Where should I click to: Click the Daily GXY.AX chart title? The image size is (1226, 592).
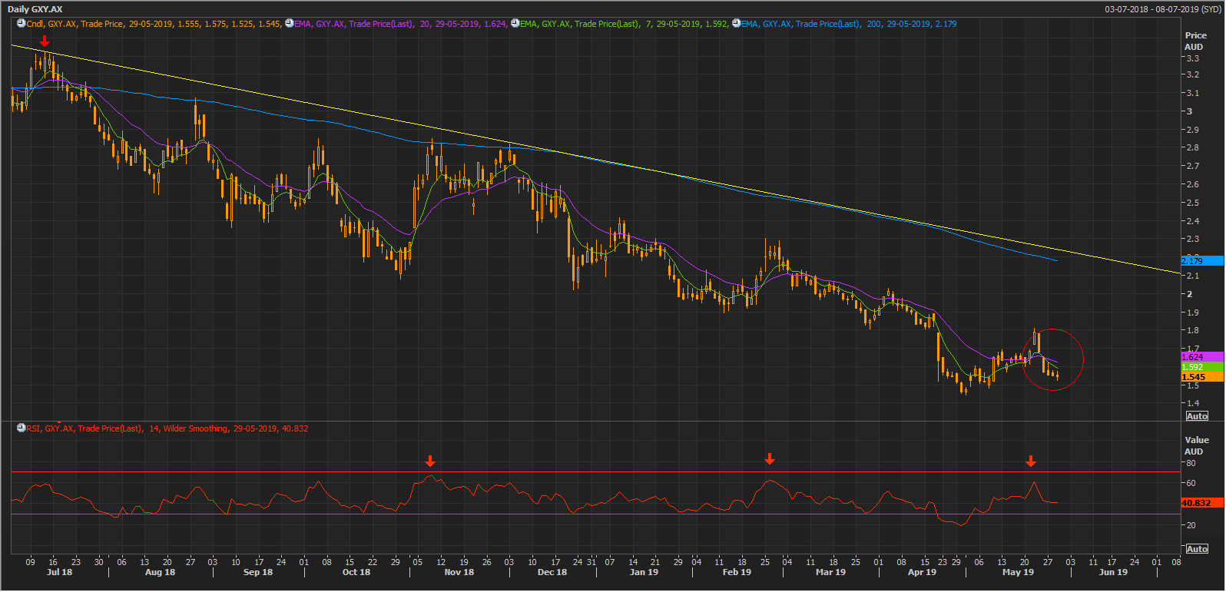coord(35,9)
